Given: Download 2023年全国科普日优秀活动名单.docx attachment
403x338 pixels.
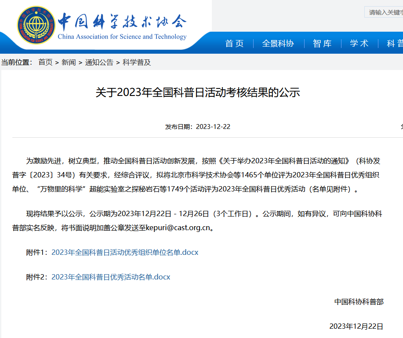Looking at the screenshot, I should [x=111, y=277].
